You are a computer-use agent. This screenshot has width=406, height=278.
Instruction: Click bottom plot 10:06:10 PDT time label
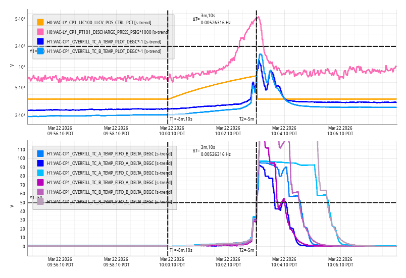pyautogui.click(x=340, y=265)
